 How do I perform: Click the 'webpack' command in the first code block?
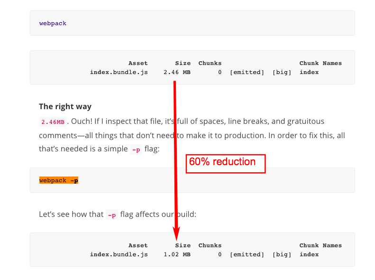click(53, 23)
